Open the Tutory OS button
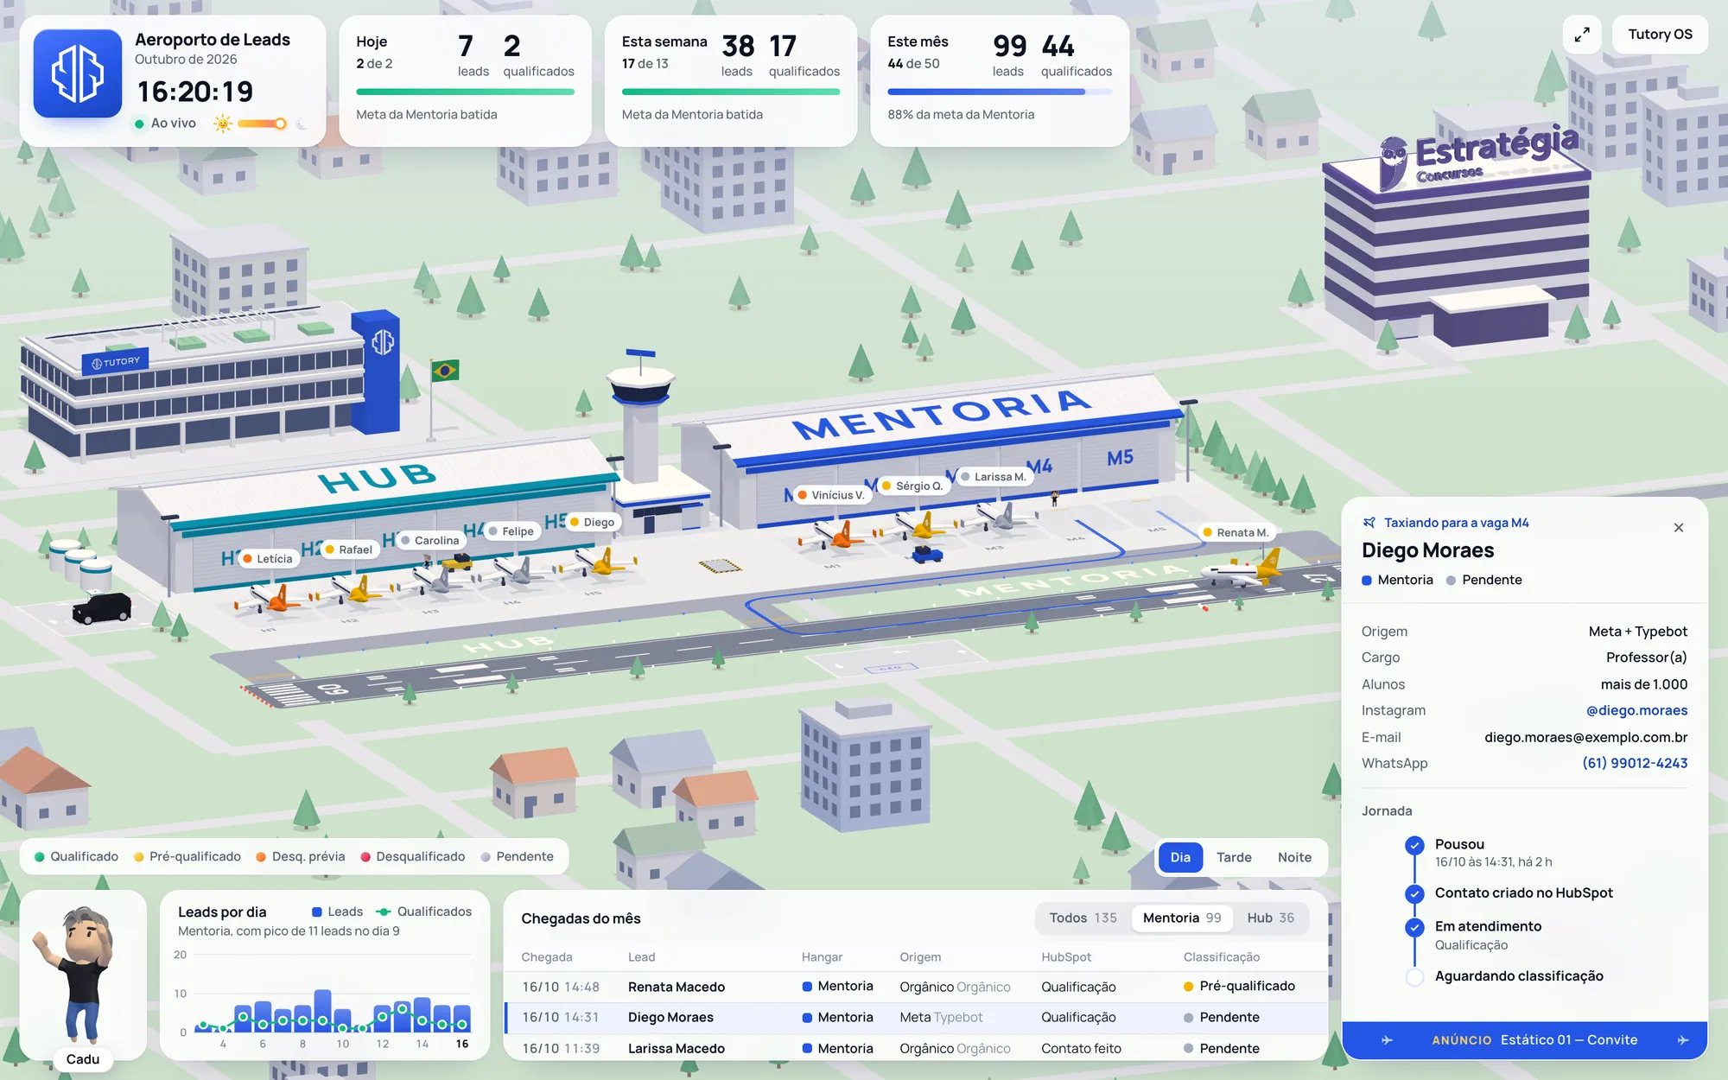The width and height of the screenshot is (1728, 1080). pyautogui.click(x=1660, y=35)
